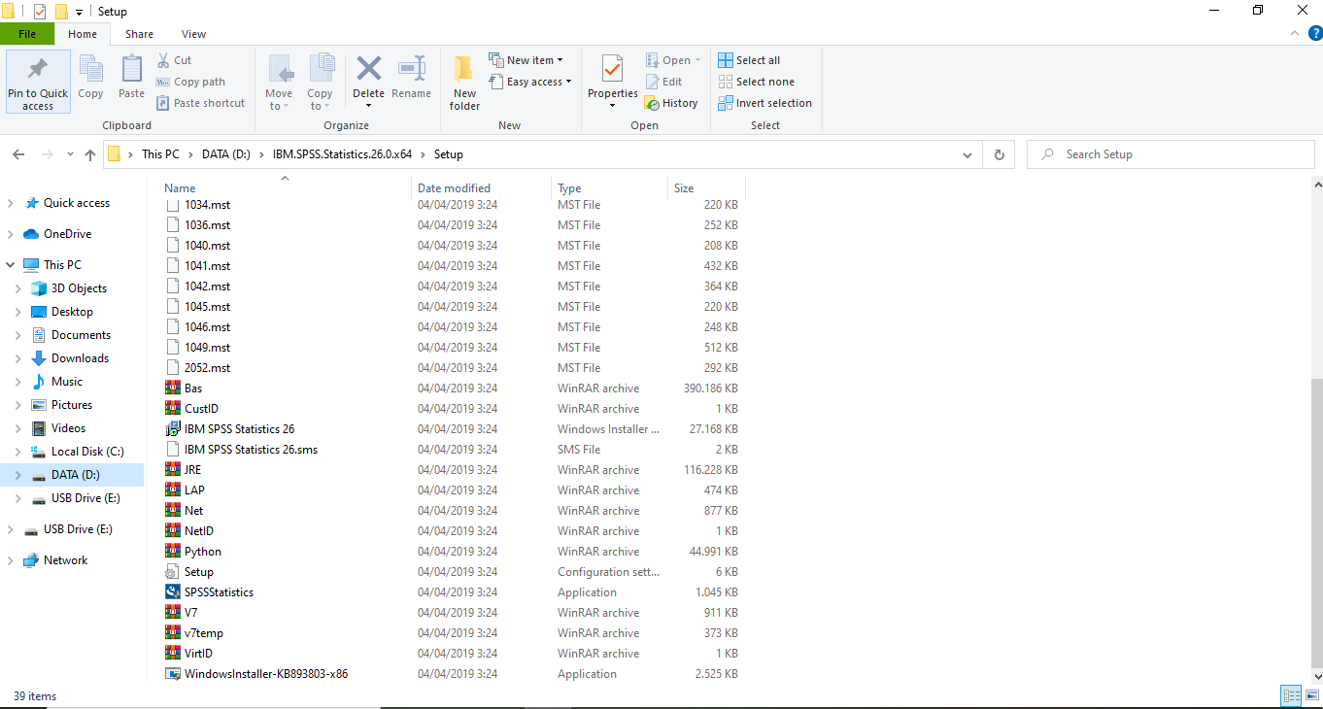Open OneDrive in navigation pane
Viewport: 1323px width, 709px height.
67,234
